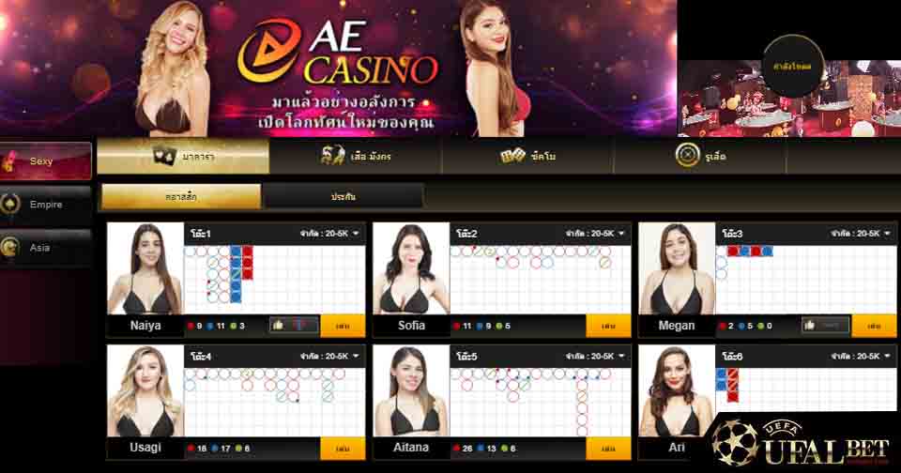This screenshot has width=901, height=473.
Task: Click the yellow play button for Aitana
Action: (x=608, y=449)
